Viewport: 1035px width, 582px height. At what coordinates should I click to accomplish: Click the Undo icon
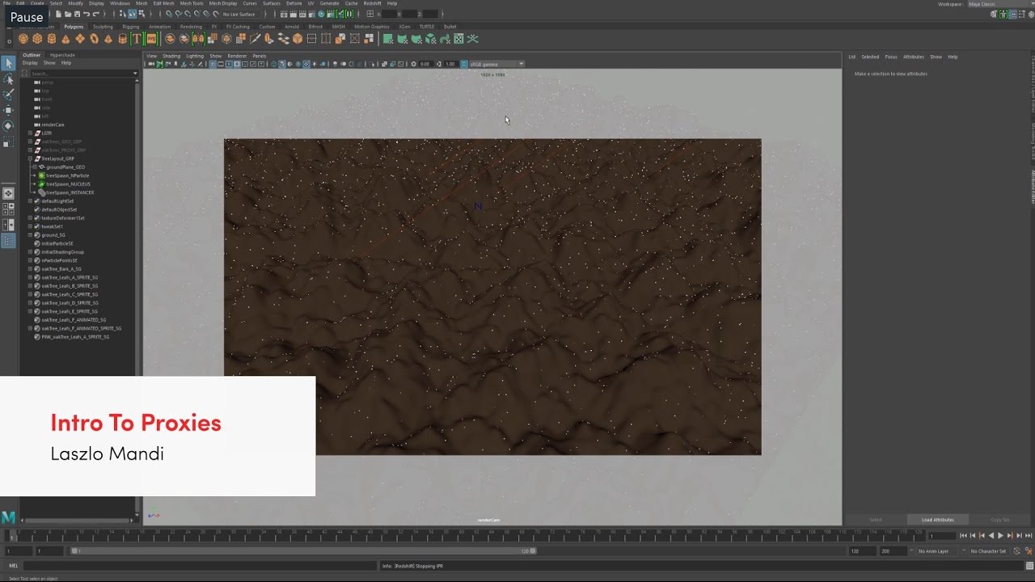86,14
